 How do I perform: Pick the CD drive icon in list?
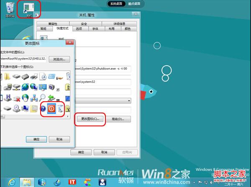pyautogui.click(x=16, y=108)
